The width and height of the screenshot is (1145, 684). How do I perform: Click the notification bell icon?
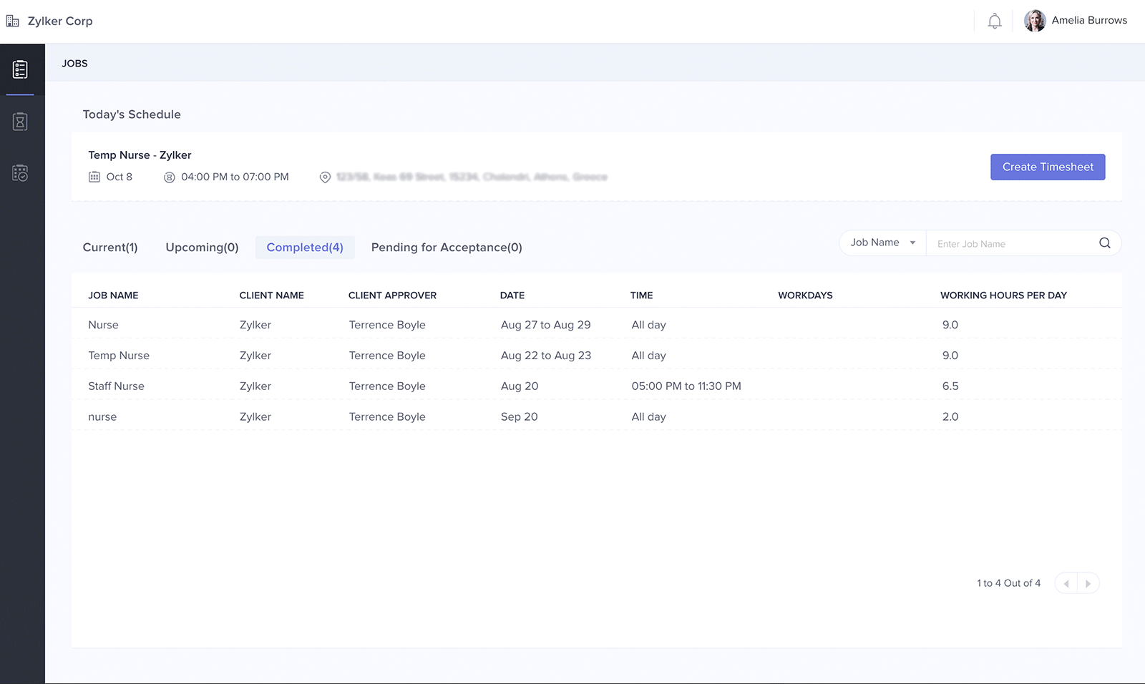tap(994, 21)
